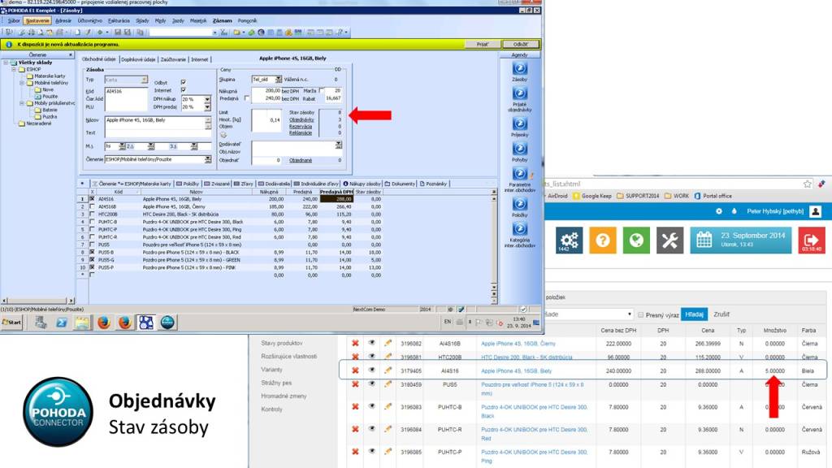Image resolution: width=832 pixels, height=468 pixels.
Task: Open the Skupina dropdown
Action: pos(278,80)
